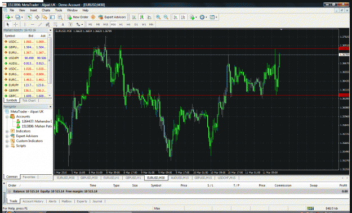The width and height of the screenshot is (352, 213).
Task: Select the crosshair tool
Action: tap(16, 24)
